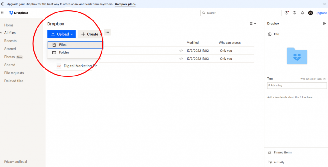Image resolution: width=328 pixels, height=167 pixels.
Task: Open the notifications bell icon
Action: 302,13
